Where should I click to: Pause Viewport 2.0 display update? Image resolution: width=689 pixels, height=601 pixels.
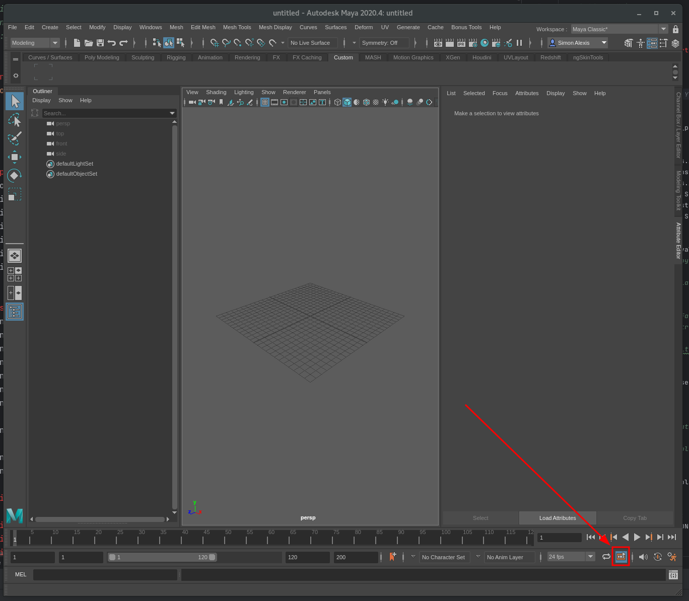[x=519, y=43]
